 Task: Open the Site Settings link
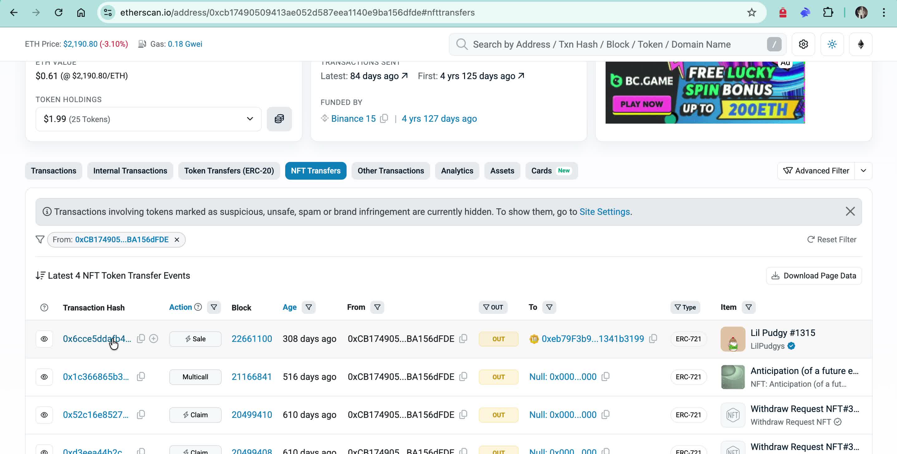pos(605,211)
